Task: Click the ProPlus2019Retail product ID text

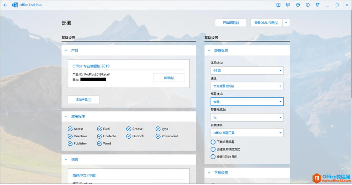Action: coord(97,74)
